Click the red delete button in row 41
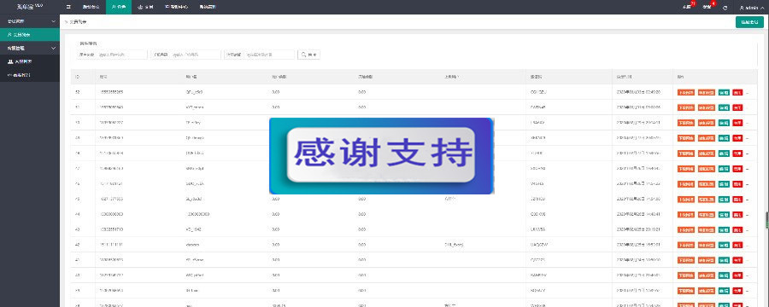769x307 pixels. pyautogui.click(x=737, y=260)
